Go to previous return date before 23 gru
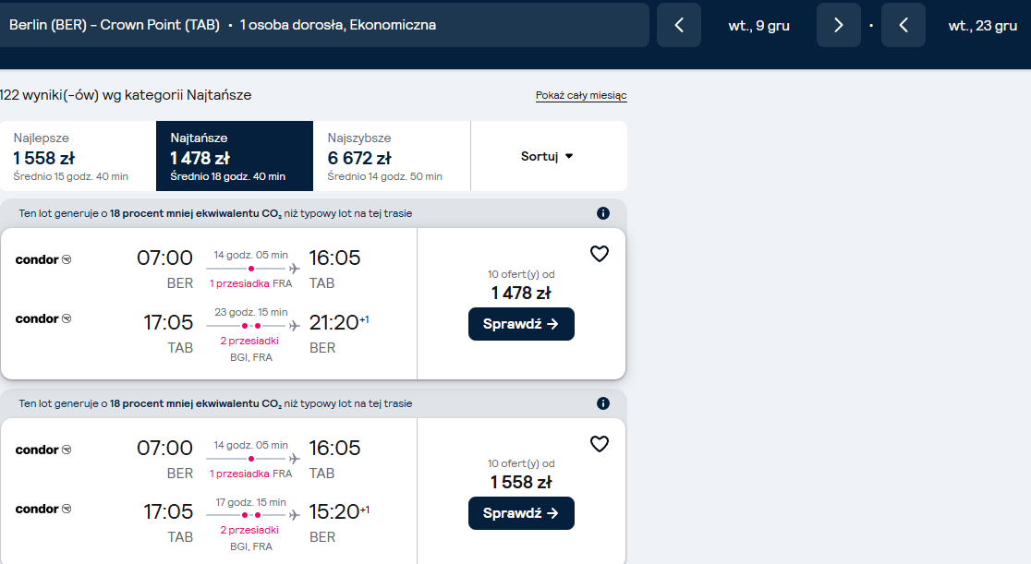 [904, 25]
